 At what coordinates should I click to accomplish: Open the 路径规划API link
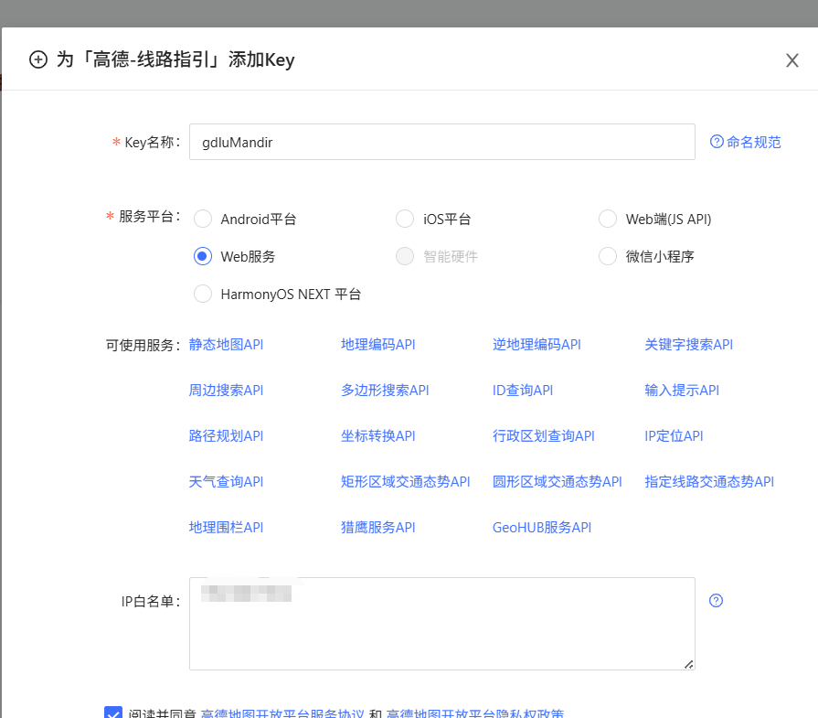(226, 436)
